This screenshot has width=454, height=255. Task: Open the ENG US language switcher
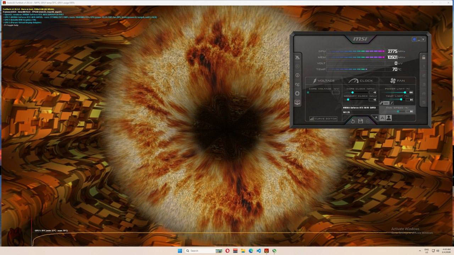click(x=426, y=251)
